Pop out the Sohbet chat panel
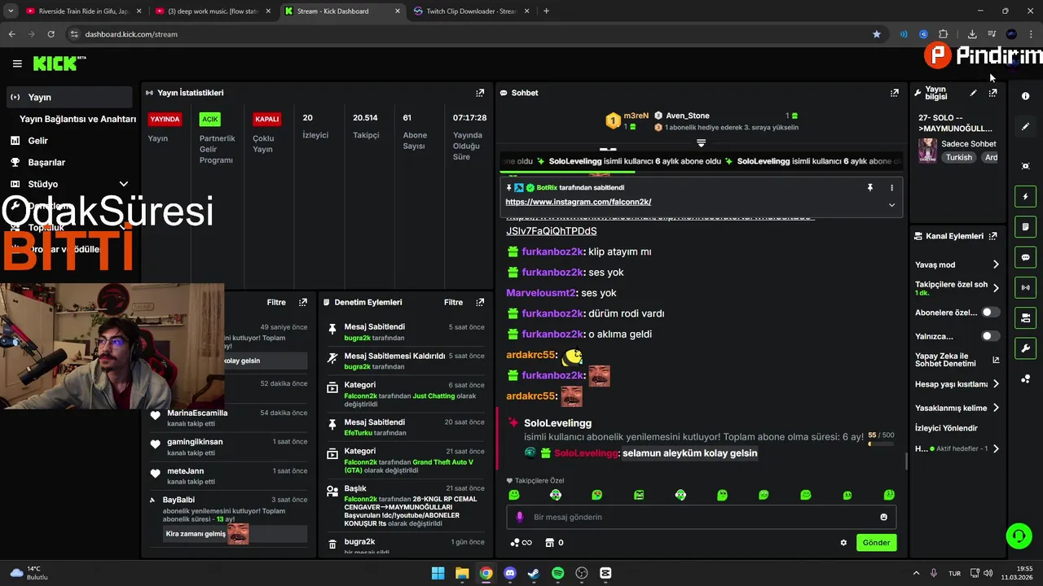This screenshot has height=586, width=1043. [x=894, y=93]
